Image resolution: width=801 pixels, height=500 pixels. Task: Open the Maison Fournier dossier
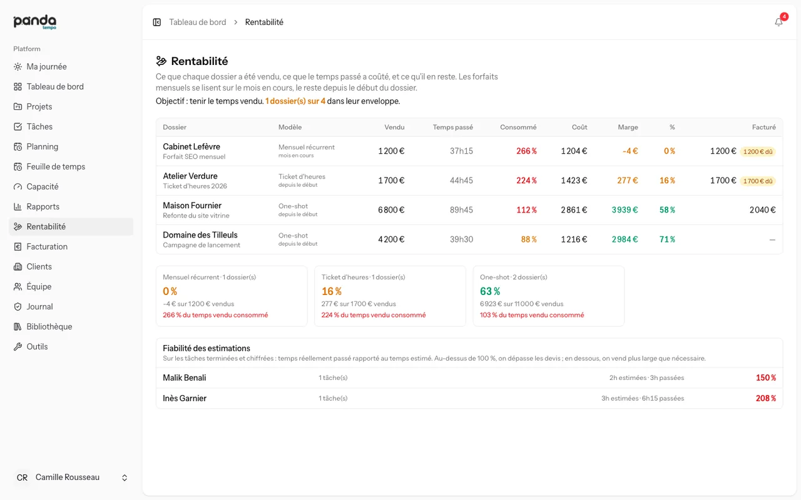192,206
